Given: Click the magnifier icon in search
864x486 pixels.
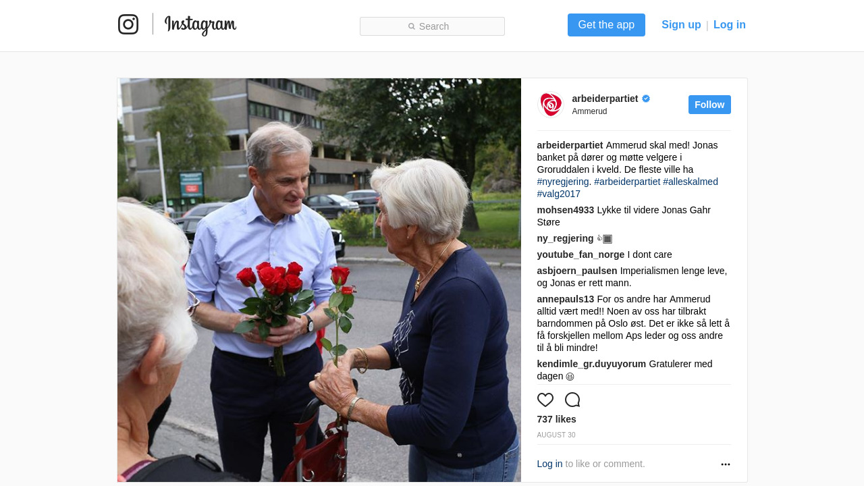Looking at the screenshot, I should [412, 26].
